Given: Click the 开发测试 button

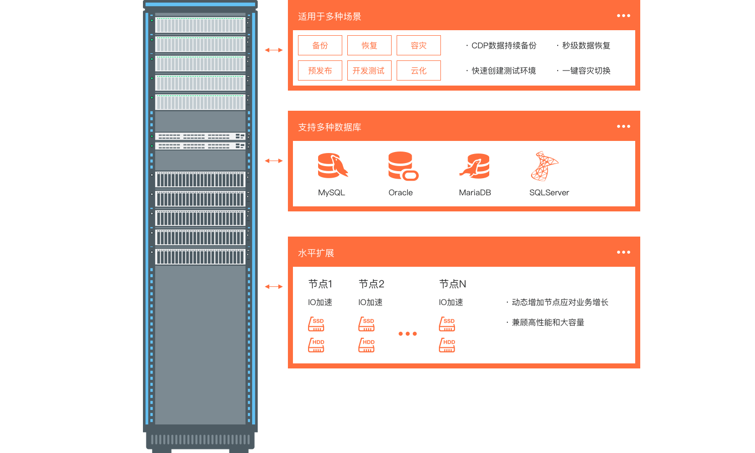Looking at the screenshot, I should click(x=369, y=70).
